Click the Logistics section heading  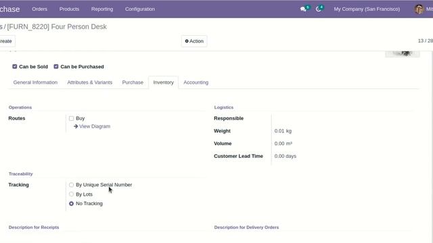click(x=224, y=107)
